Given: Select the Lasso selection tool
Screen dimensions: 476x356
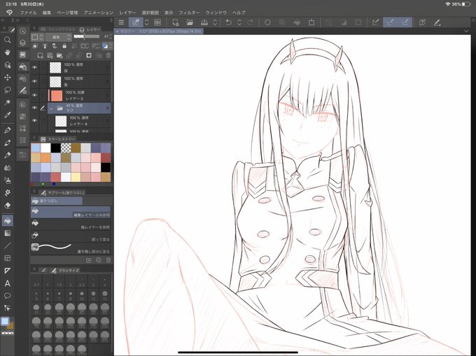Looking at the screenshot, I should [x=7, y=90].
